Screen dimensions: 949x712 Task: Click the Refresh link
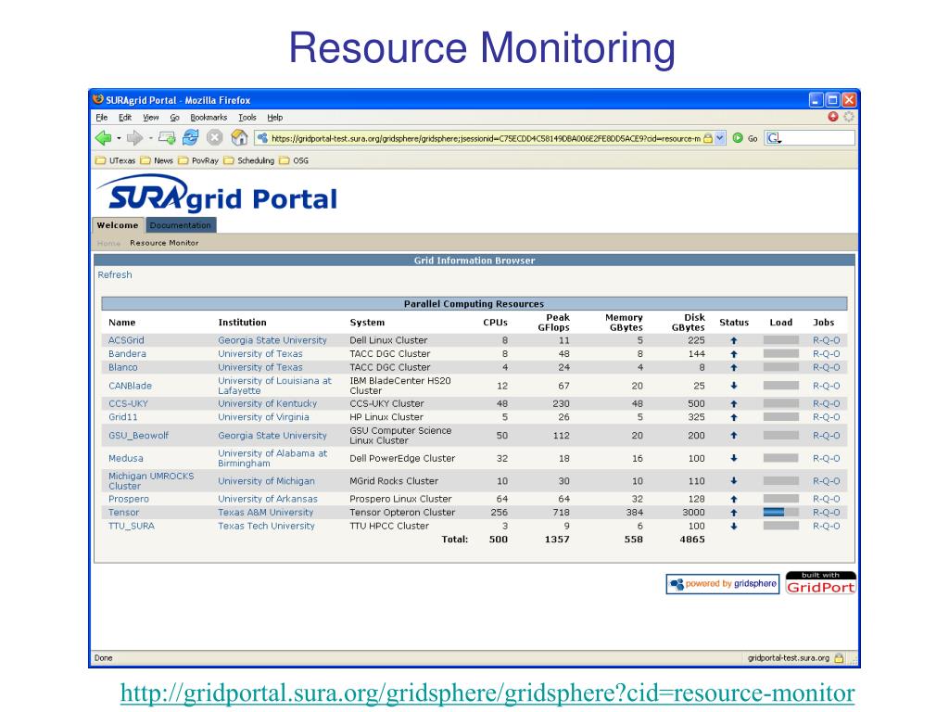pos(115,274)
